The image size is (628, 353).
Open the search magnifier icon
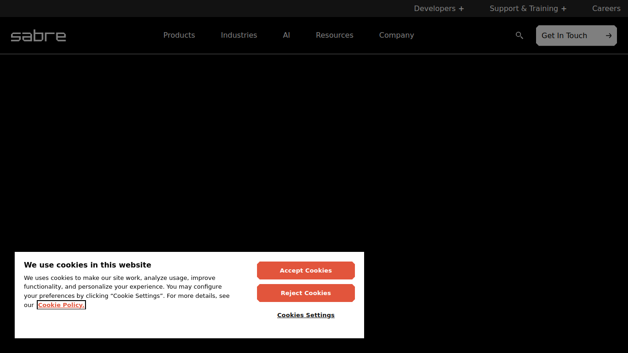coord(520,35)
